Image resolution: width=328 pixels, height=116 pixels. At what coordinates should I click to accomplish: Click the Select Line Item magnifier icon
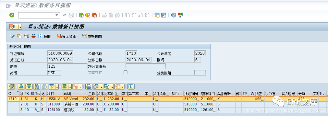point(26,36)
